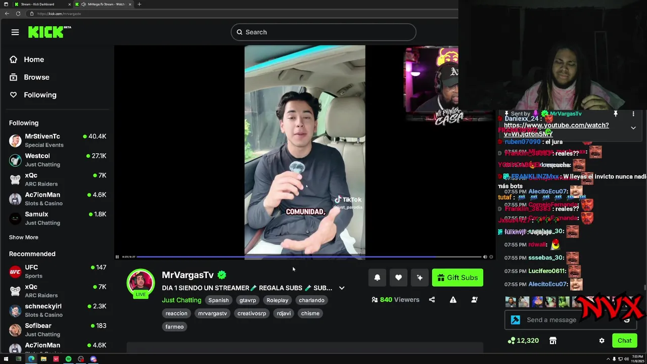Open the Just Chatting category link

point(181,300)
